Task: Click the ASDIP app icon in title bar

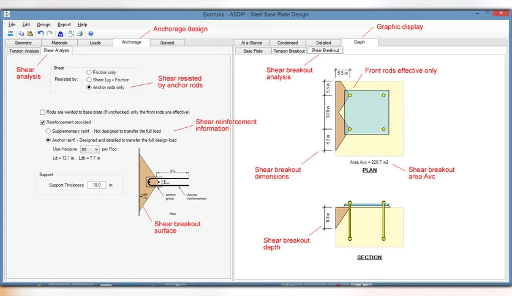Action: click(x=7, y=14)
